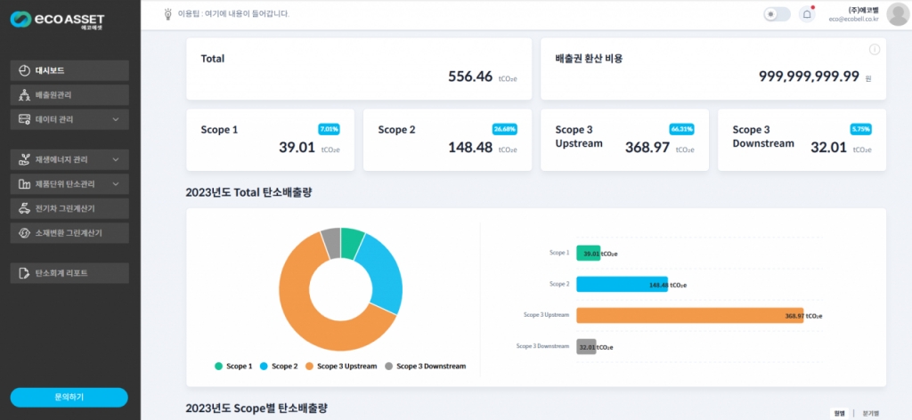Click the 2023년도 Total 탄소배출량 heading

249,192
